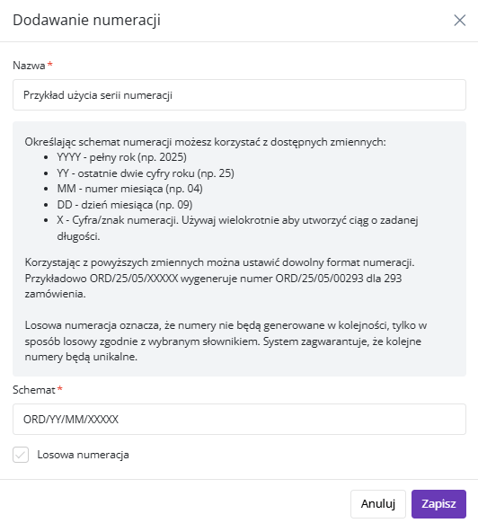Cancel with the Anuluj button
478x523 pixels.
(378, 503)
